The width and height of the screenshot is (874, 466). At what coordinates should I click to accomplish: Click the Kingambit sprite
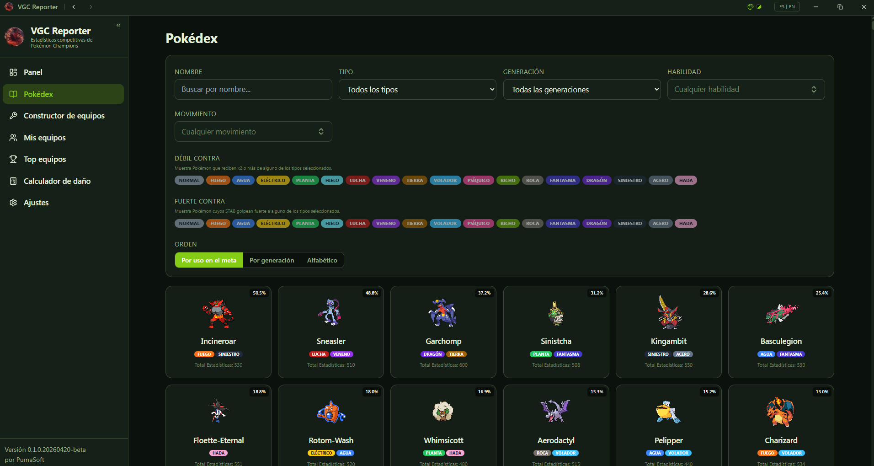(669, 312)
